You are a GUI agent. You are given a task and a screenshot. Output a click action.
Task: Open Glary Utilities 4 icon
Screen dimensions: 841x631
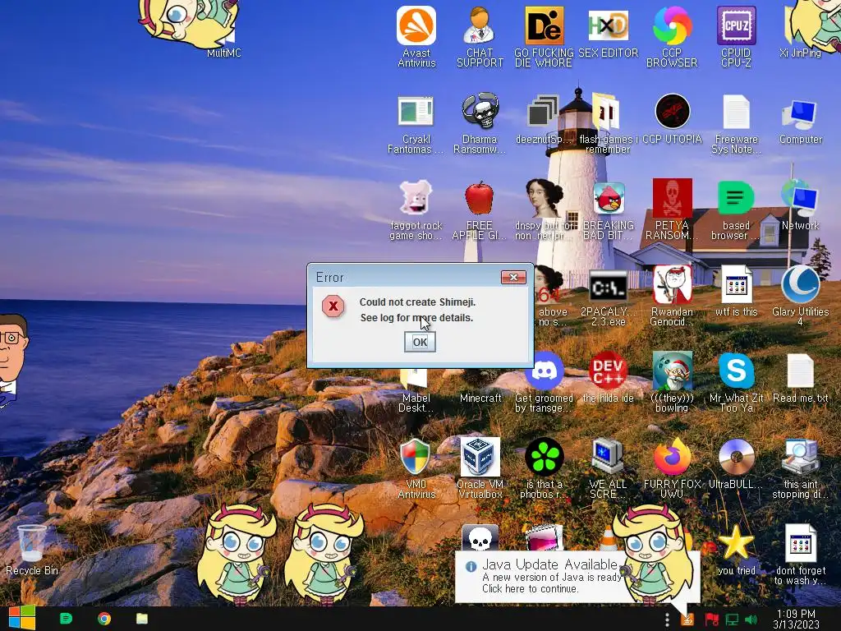800,295
